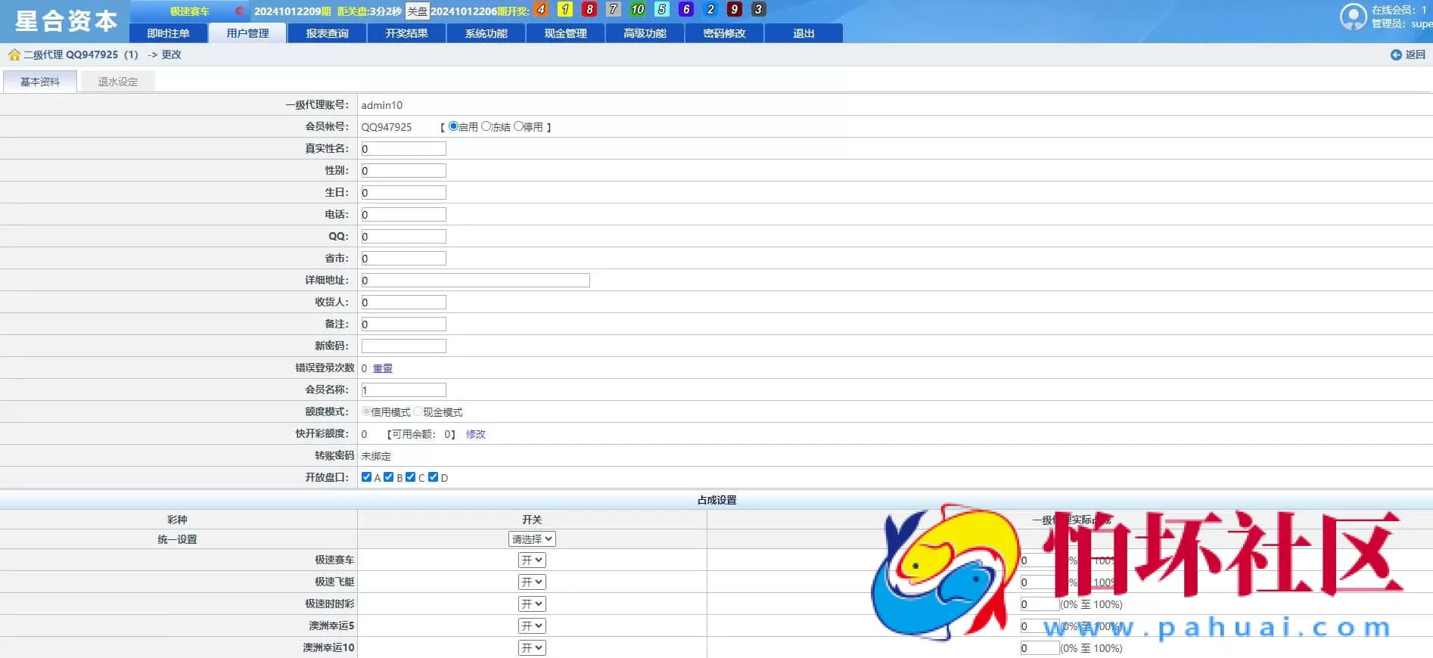Click the 真实姓名 input field
The width and height of the screenshot is (1433, 658).
click(404, 149)
